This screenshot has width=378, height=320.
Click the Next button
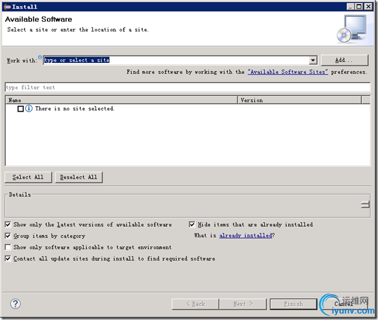tap(243, 304)
